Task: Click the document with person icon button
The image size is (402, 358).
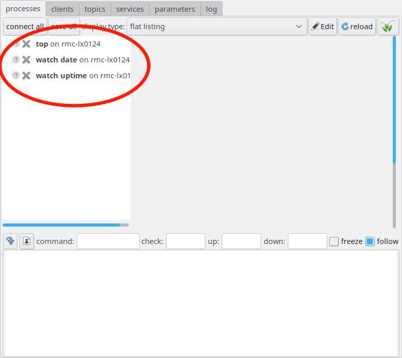Action: pos(27,241)
